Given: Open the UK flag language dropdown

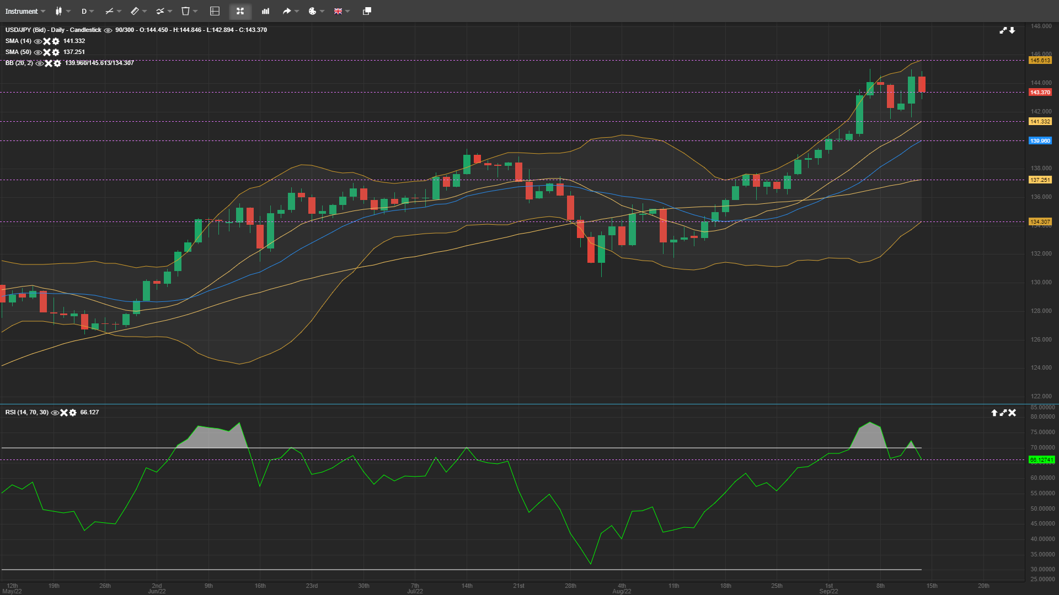Looking at the screenshot, I should click(339, 11).
